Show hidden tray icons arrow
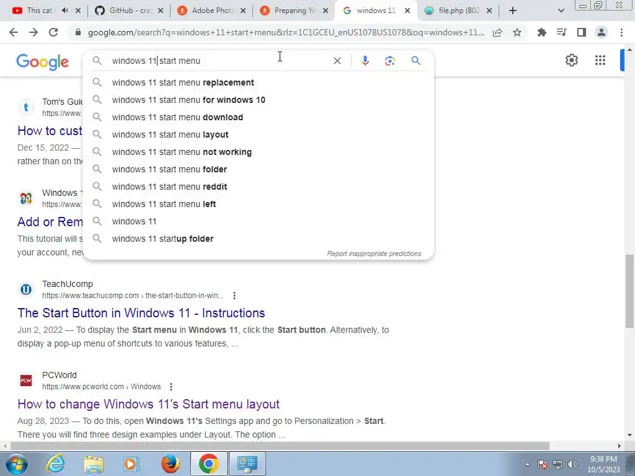This screenshot has width=635, height=476. (x=527, y=464)
